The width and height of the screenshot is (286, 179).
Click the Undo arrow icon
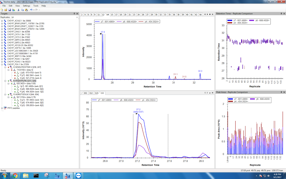31,10
